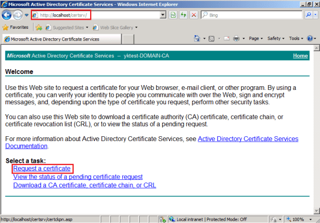This screenshot has width=320, height=223.
Task: Open View the status of pending request link
Action: pyautogui.click(x=78, y=177)
